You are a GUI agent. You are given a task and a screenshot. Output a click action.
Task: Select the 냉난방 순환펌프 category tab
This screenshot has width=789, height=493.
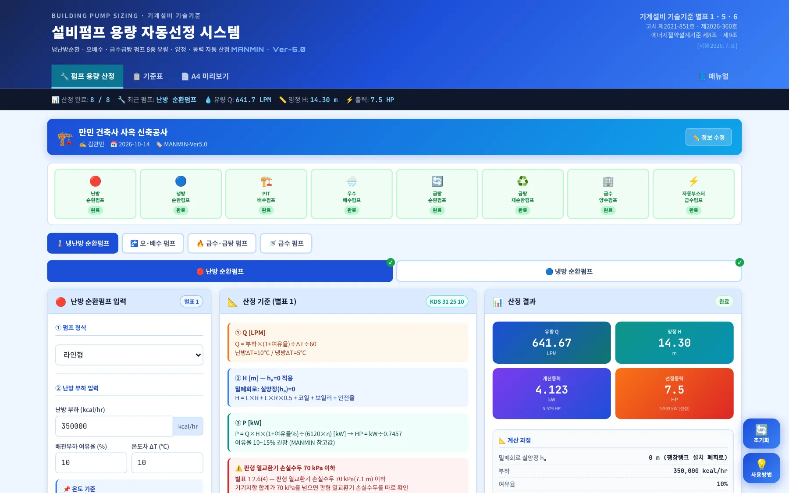83,243
